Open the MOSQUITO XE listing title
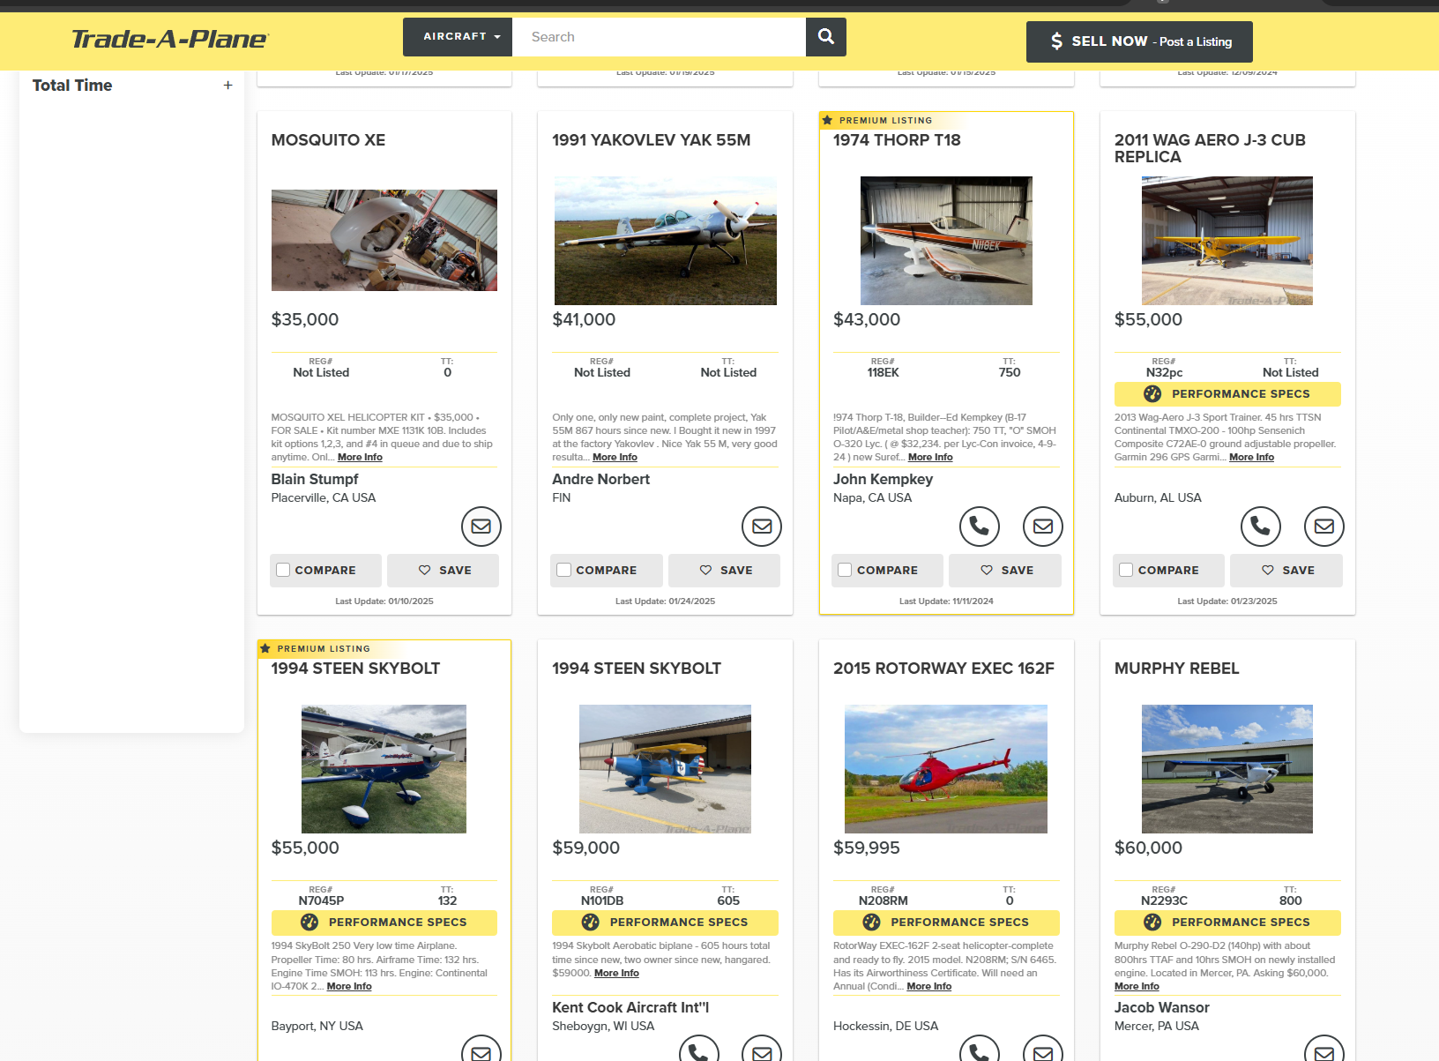The image size is (1439, 1061). pos(328,140)
